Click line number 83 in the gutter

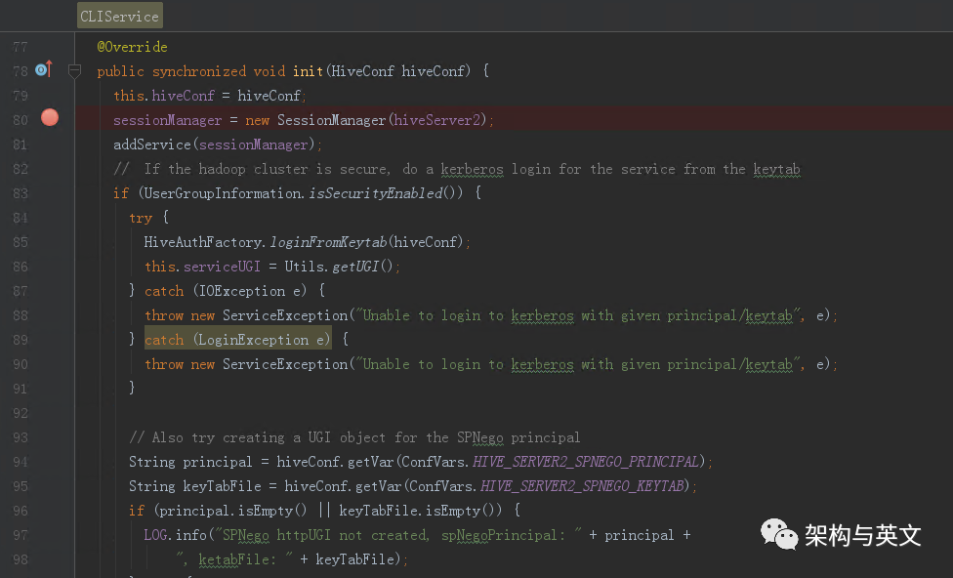click(20, 193)
